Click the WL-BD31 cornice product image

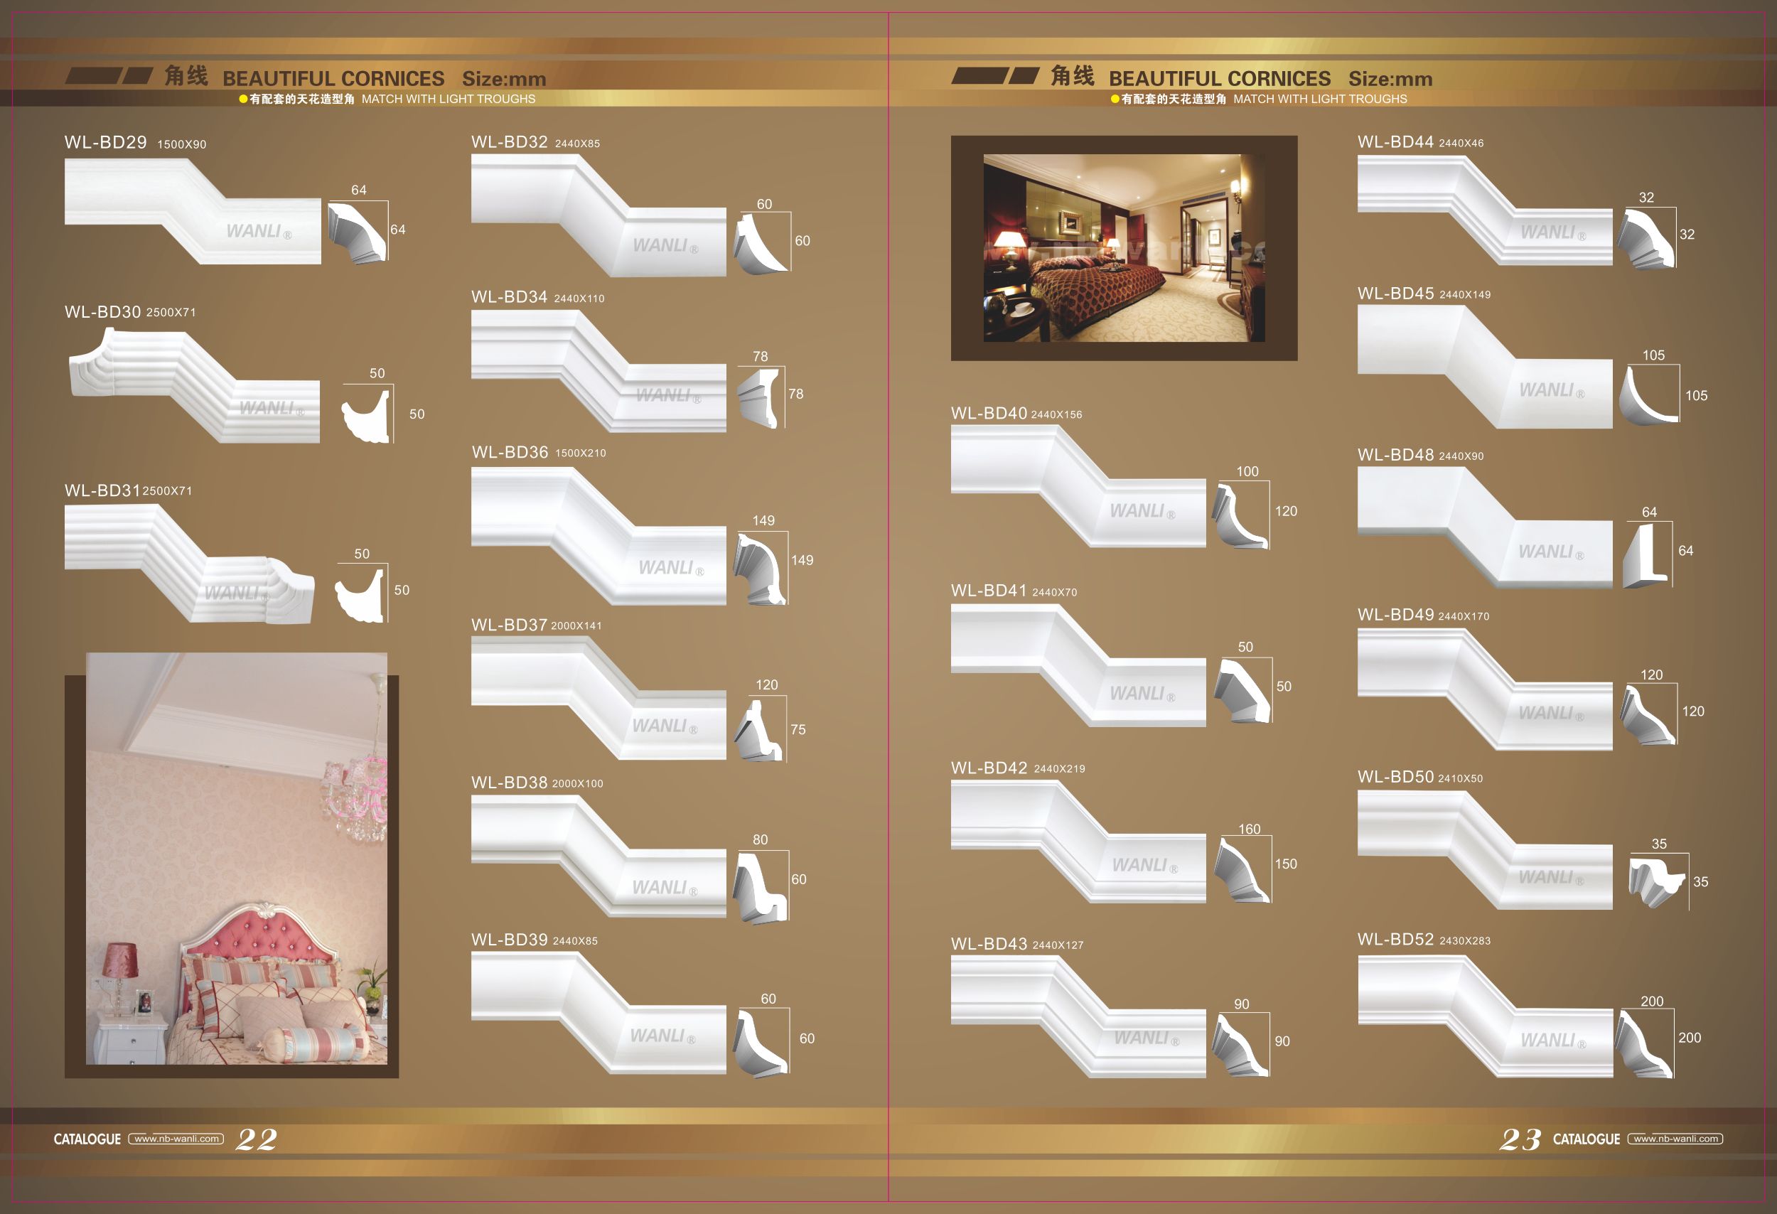pos(189,564)
